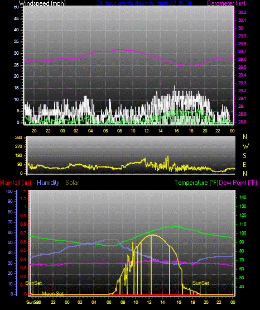Click the S compass letter beside direction chart

coord(244,156)
